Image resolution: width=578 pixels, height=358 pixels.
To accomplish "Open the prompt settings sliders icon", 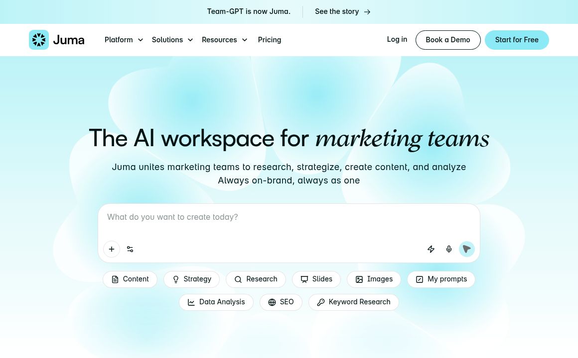I will point(130,249).
